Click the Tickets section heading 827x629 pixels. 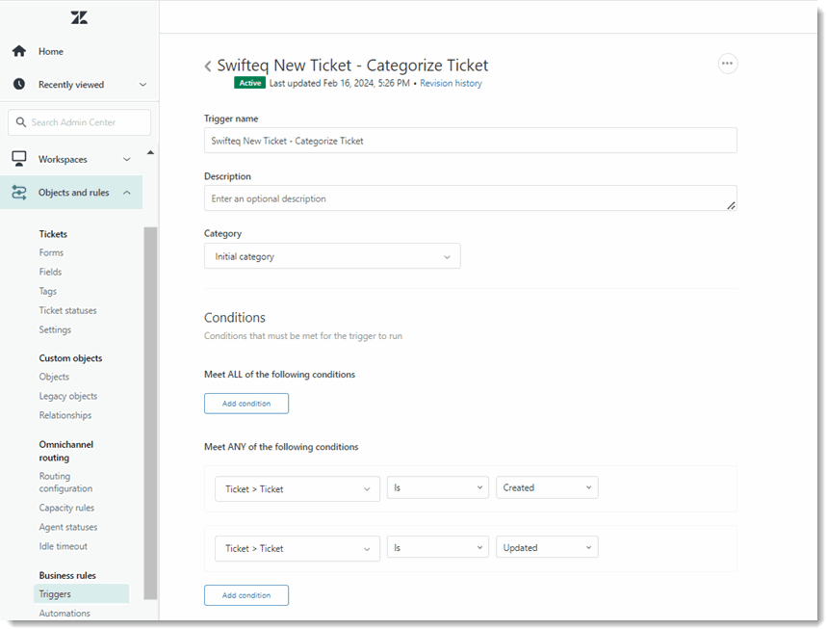53,234
